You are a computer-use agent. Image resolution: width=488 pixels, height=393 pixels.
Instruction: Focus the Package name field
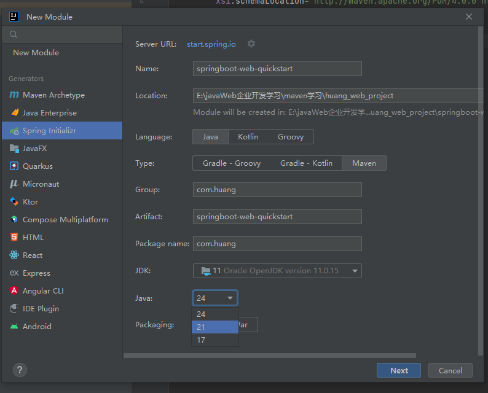coord(277,244)
